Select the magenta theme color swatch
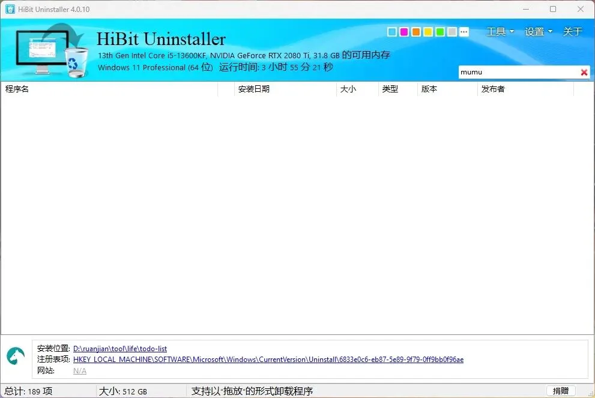The width and height of the screenshot is (595, 398). pos(404,32)
